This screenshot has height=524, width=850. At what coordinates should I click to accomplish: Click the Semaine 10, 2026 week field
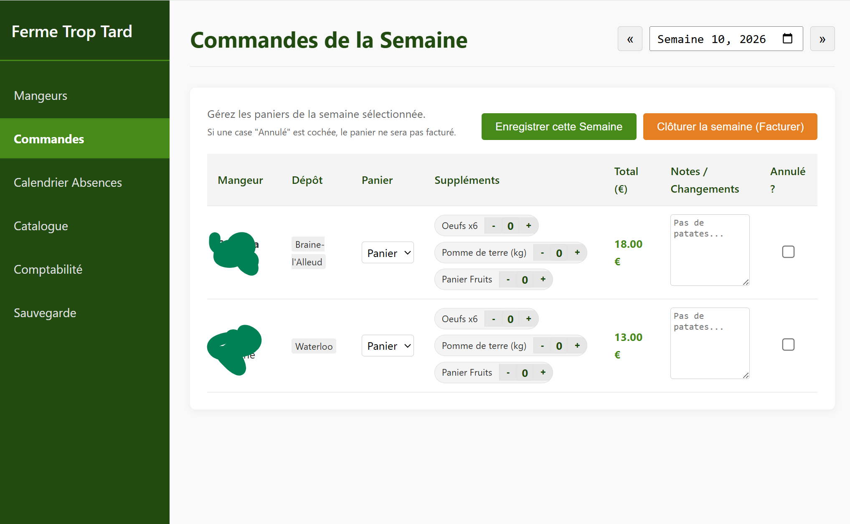point(712,39)
